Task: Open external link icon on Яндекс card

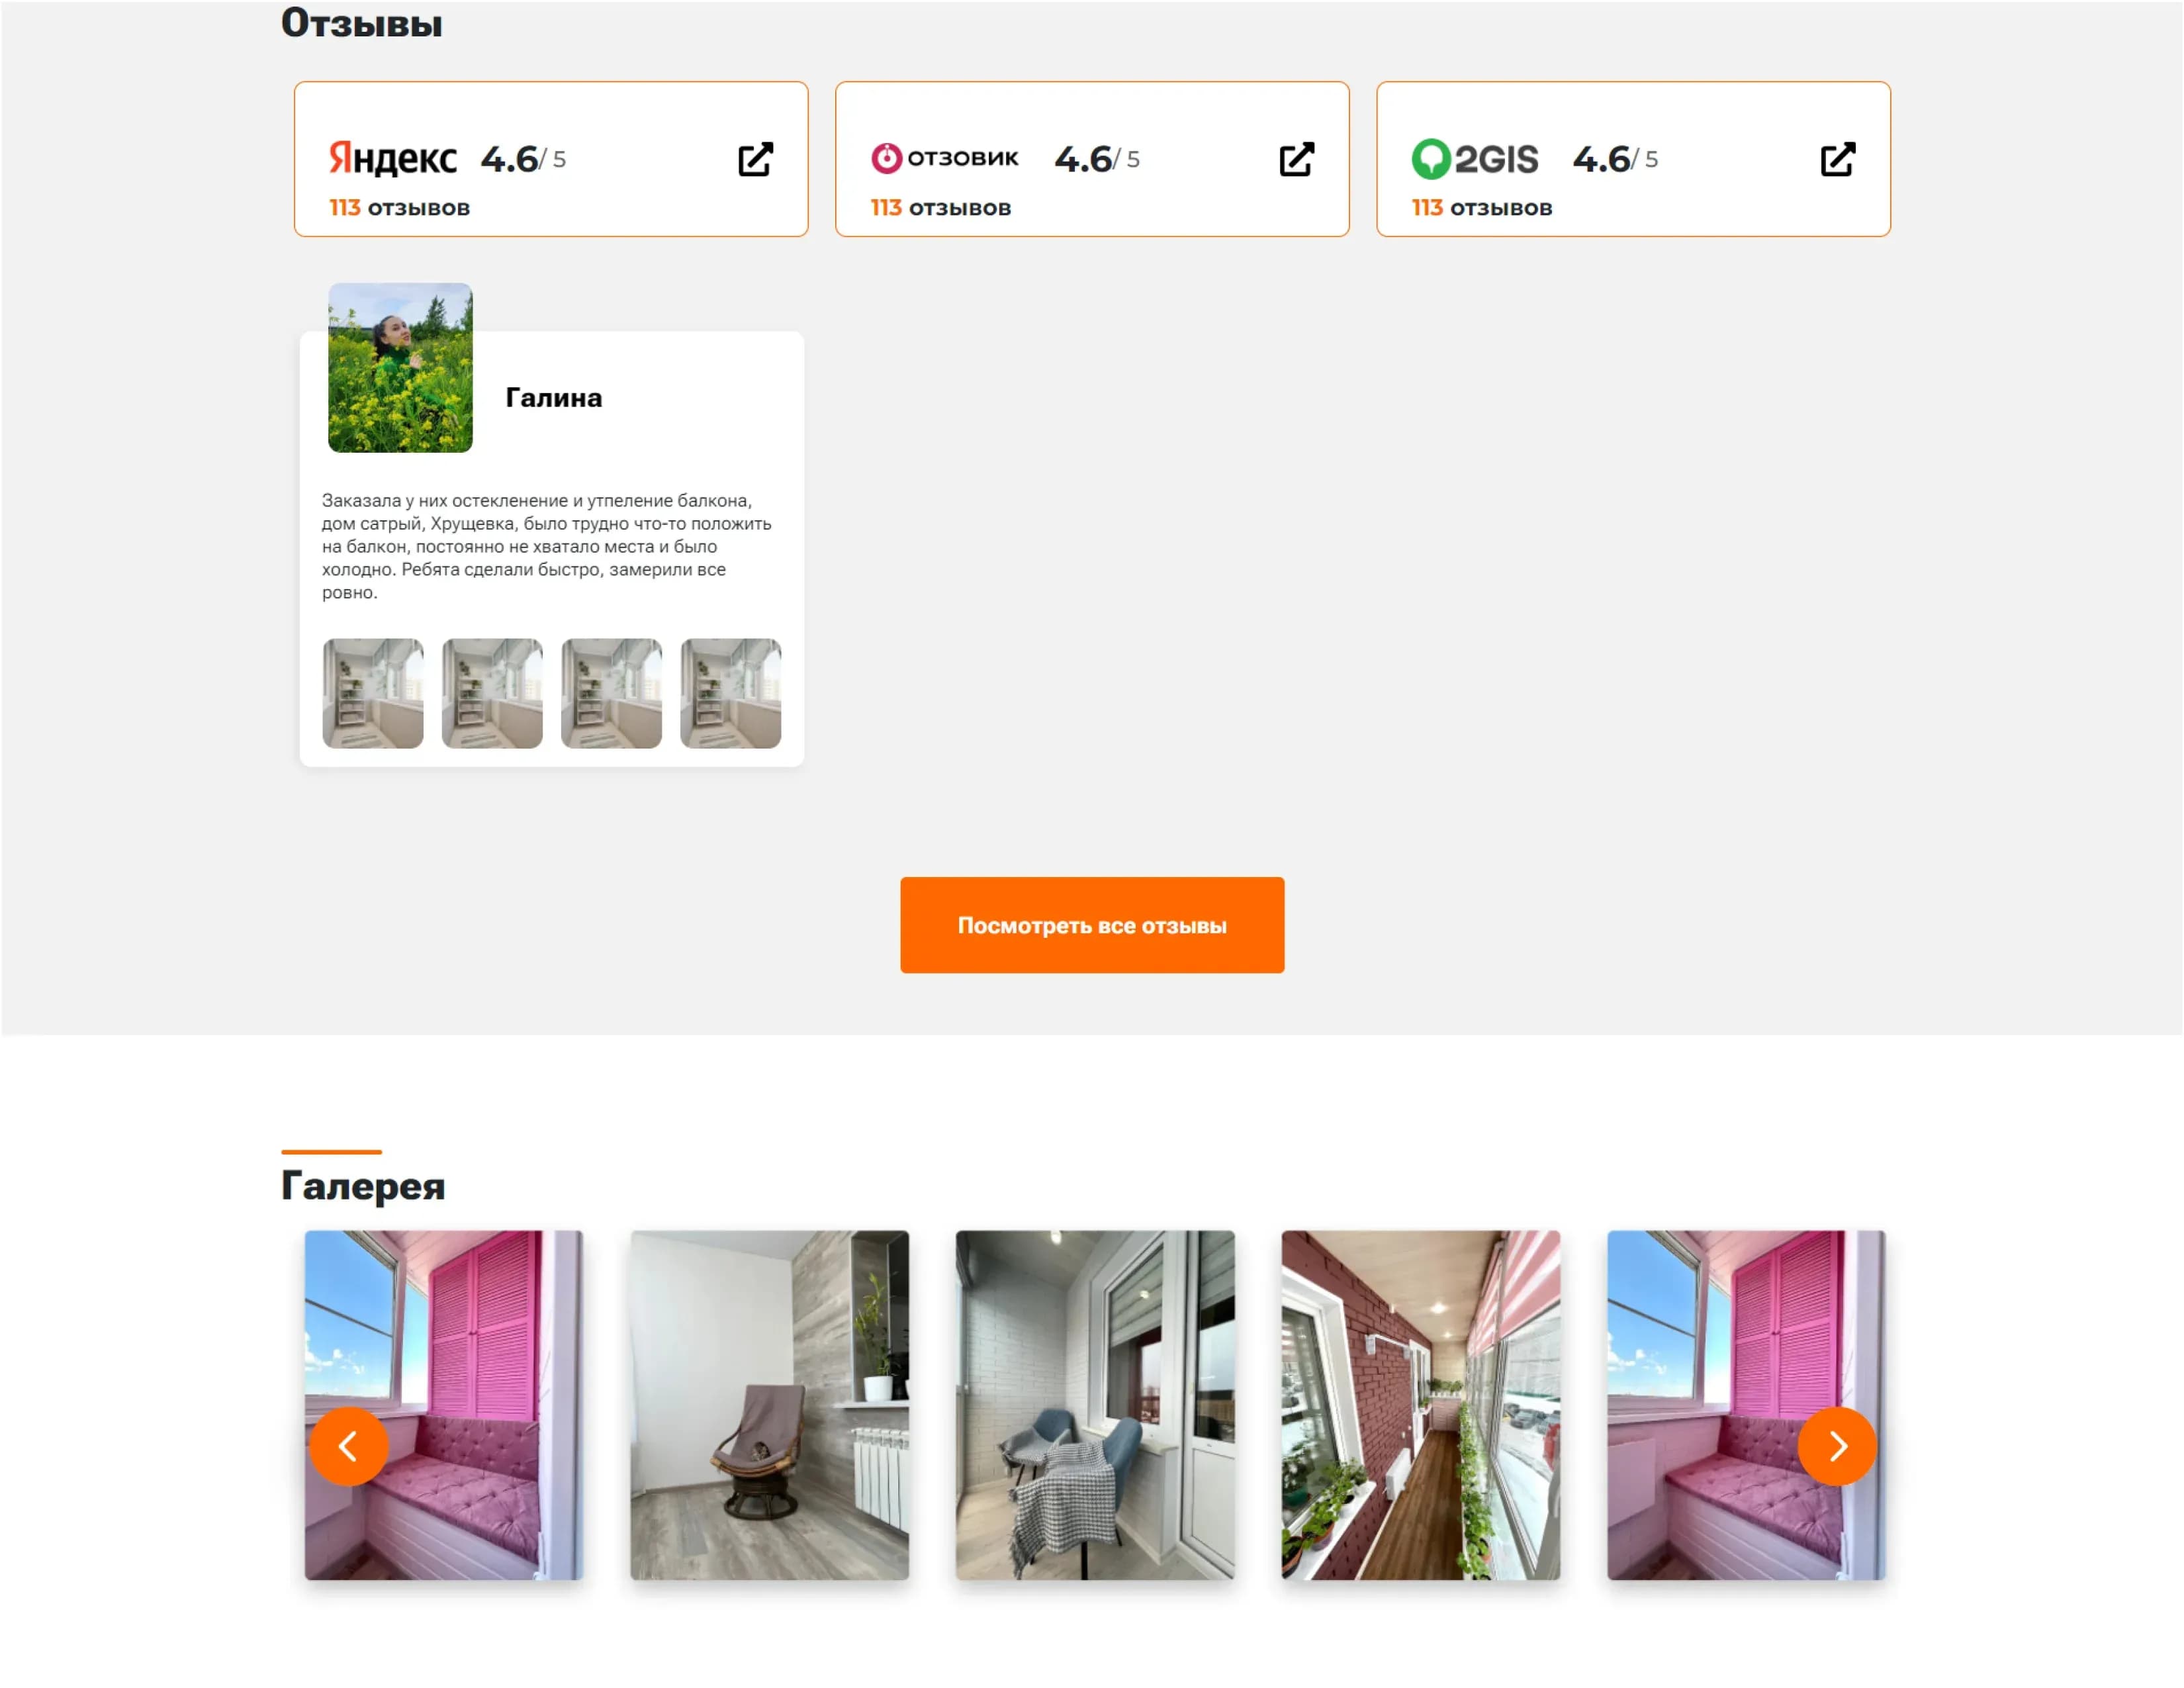Action: [x=755, y=159]
